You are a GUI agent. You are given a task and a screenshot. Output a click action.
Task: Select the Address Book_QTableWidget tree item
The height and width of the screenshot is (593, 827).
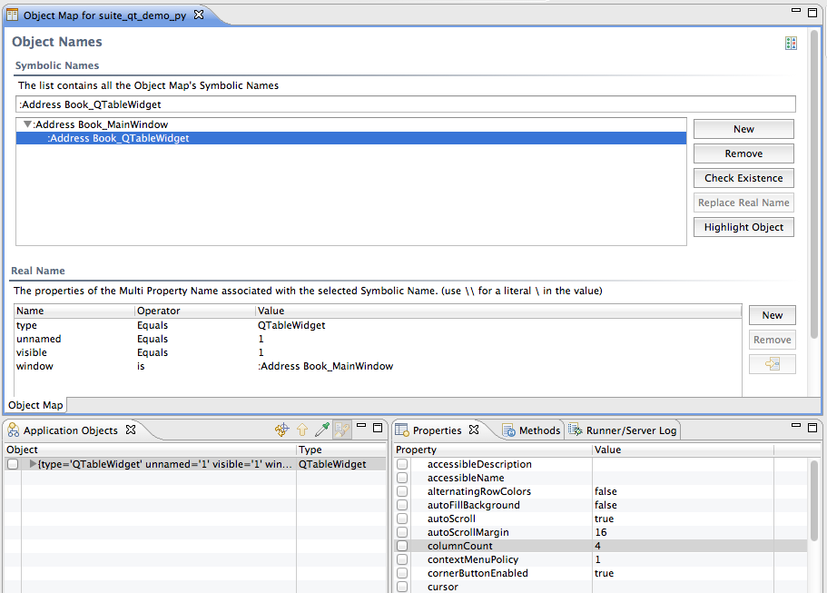(x=118, y=138)
